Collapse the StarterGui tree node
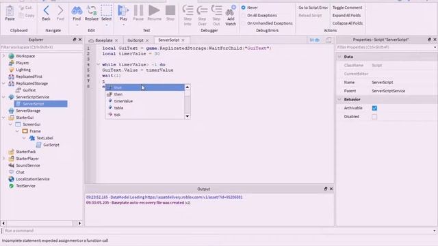438x246 pixels. click(3, 118)
